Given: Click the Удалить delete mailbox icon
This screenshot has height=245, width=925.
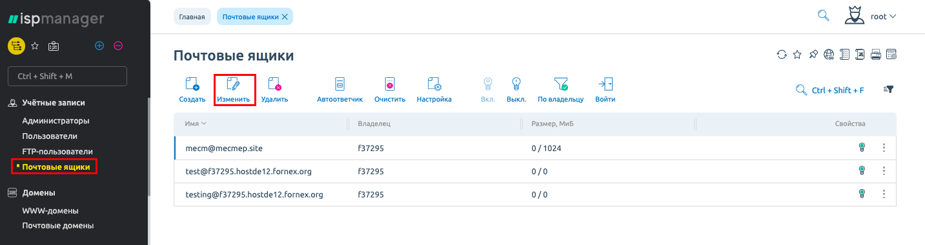Looking at the screenshot, I should pos(274,84).
